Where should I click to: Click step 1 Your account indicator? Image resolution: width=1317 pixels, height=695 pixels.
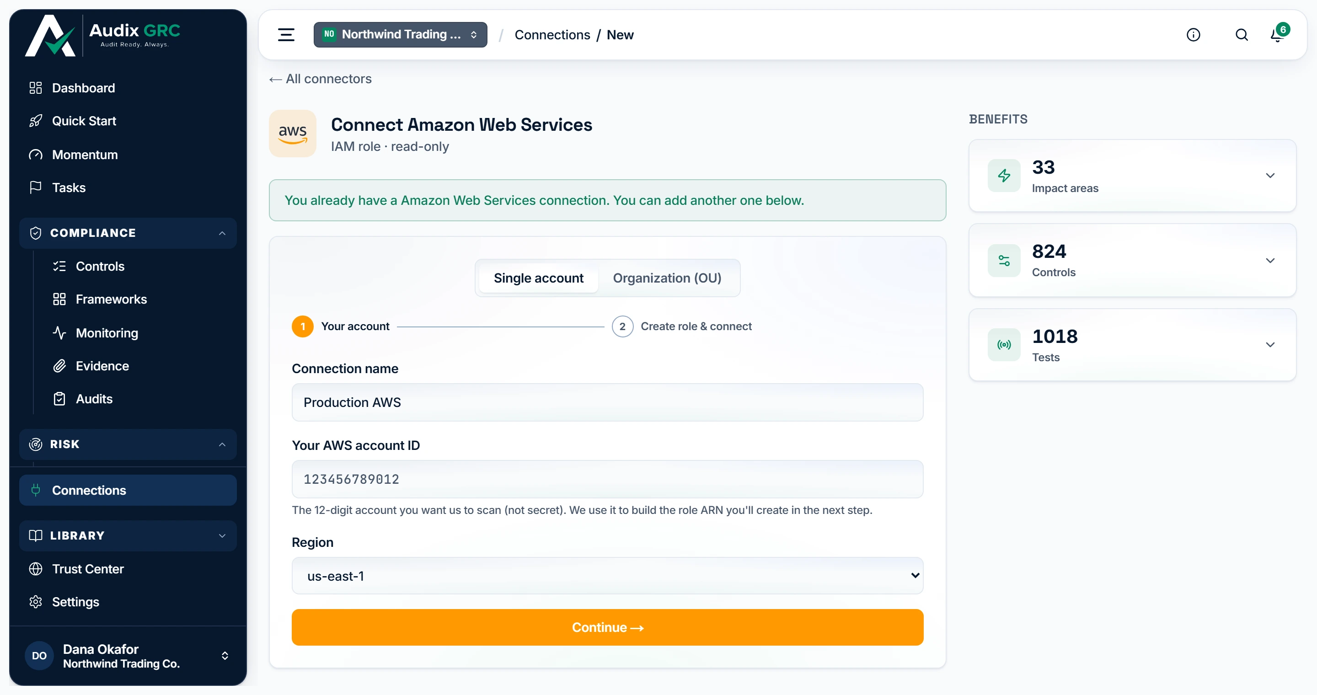pos(341,326)
